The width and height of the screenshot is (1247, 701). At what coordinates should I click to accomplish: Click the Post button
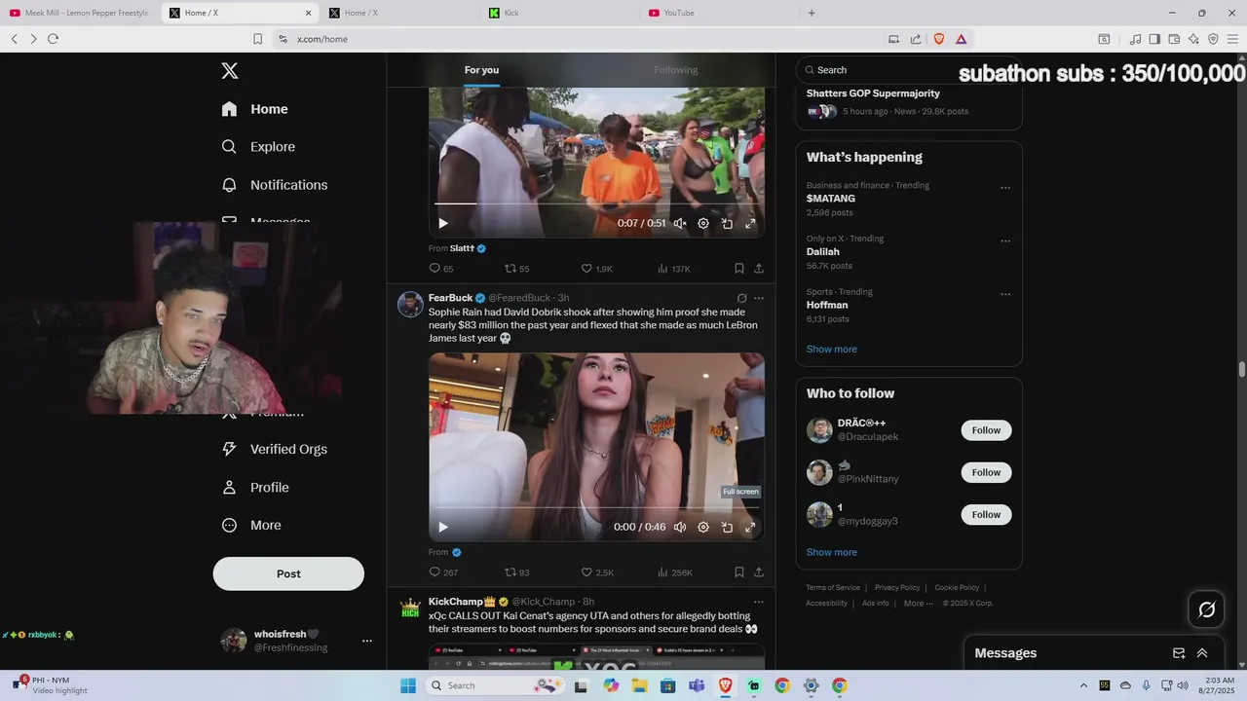click(x=288, y=573)
